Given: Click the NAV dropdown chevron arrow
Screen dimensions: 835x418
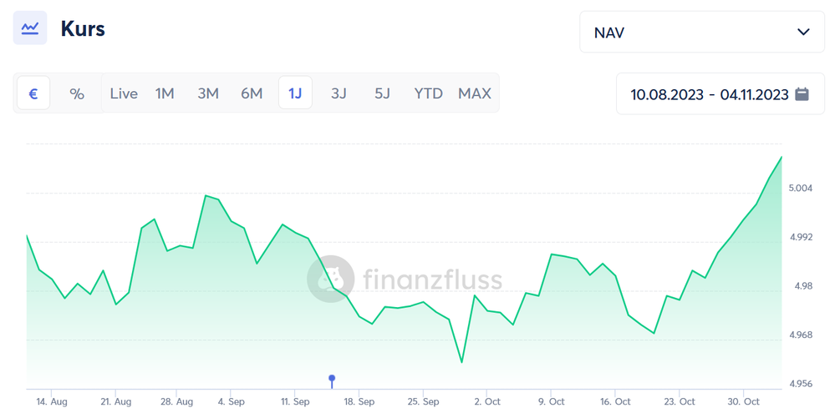Looking at the screenshot, I should coord(803,32).
